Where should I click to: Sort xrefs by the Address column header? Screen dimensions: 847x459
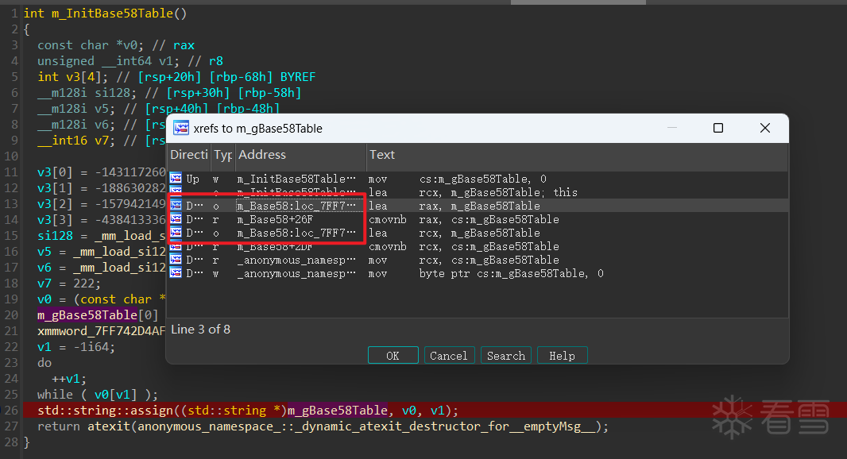click(x=300, y=155)
